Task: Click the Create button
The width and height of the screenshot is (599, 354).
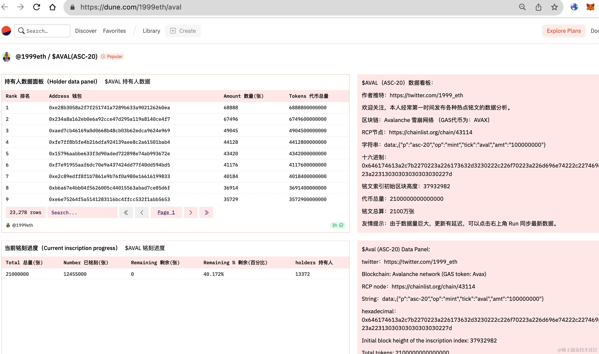Action: [x=183, y=31]
